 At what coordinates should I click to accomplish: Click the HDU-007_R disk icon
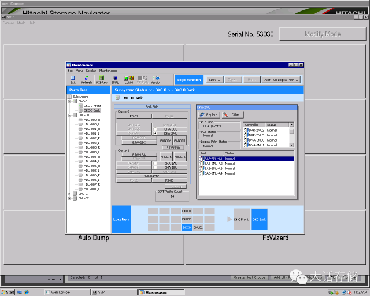point(80,184)
